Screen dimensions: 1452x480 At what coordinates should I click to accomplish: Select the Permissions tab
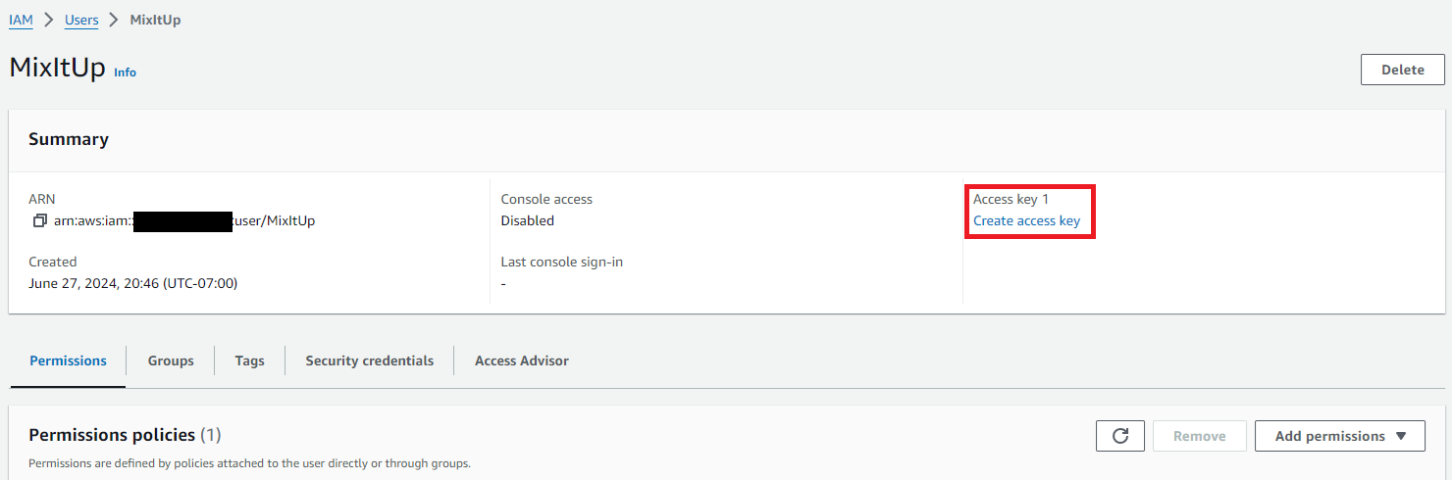[68, 360]
